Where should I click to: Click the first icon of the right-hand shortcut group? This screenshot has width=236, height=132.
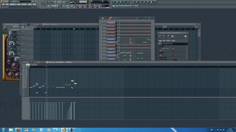coord(133,2)
